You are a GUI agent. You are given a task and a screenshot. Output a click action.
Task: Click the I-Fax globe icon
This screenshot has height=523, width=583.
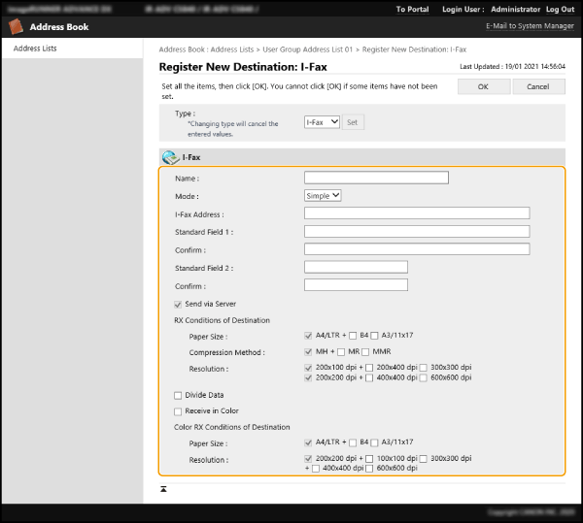tap(170, 156)
